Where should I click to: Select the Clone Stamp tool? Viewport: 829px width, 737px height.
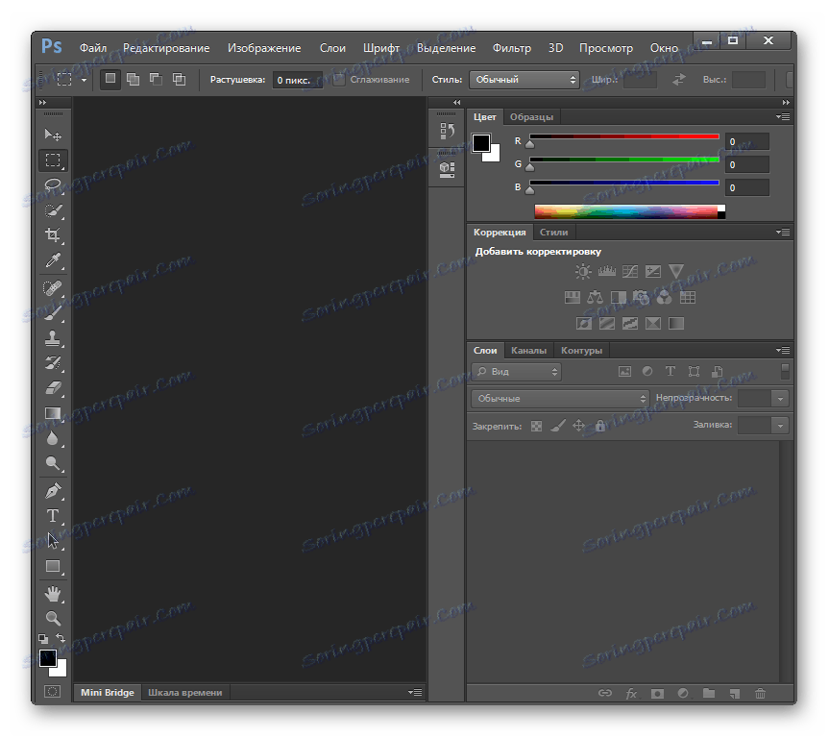click(53, 338)
